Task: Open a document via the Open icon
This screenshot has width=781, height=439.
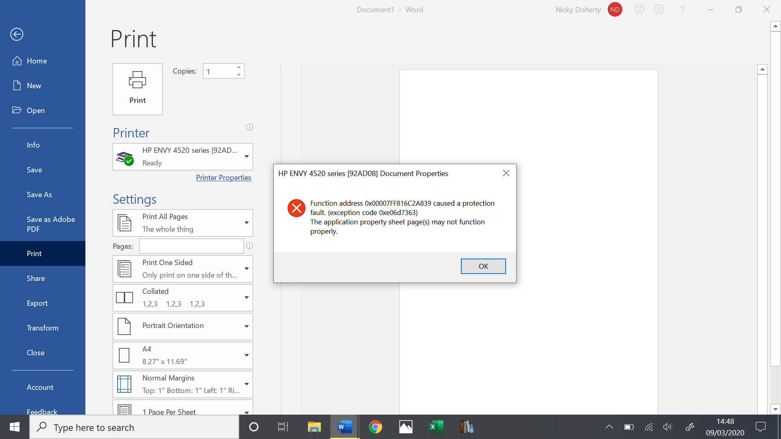Action: click(x=36, y=110)
